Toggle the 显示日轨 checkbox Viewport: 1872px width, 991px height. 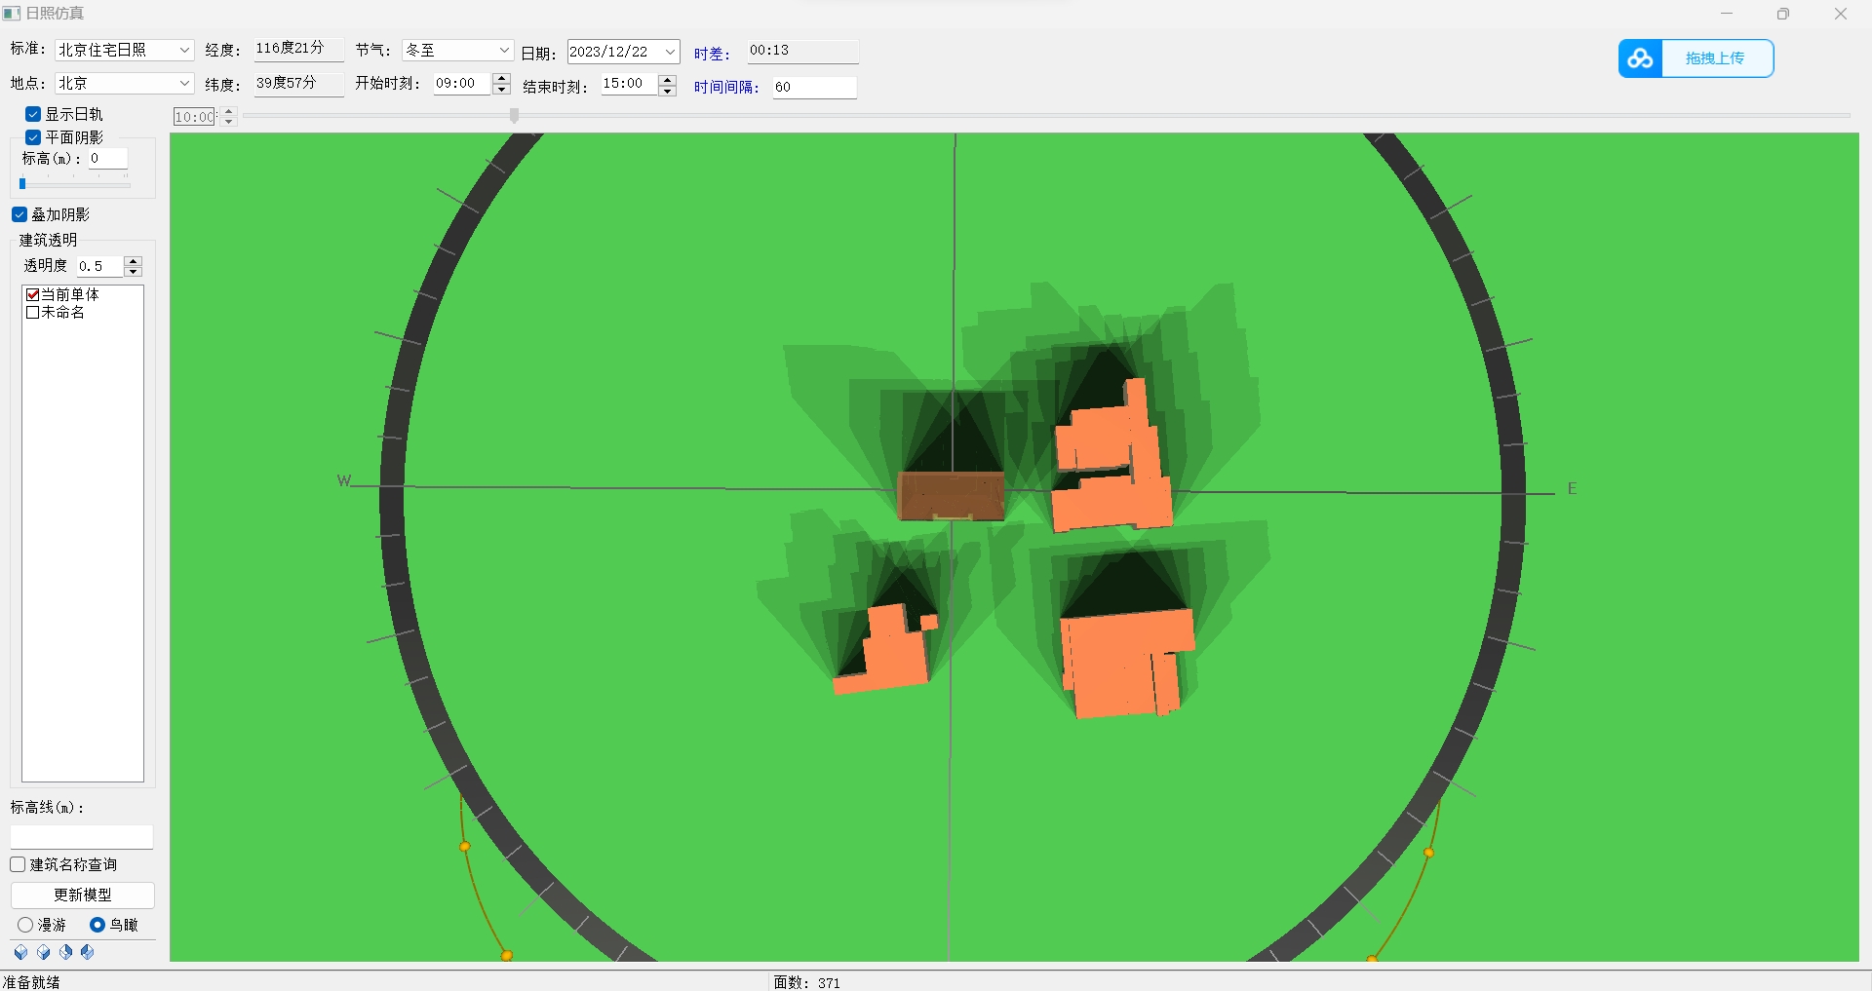[x=33, y=114]
